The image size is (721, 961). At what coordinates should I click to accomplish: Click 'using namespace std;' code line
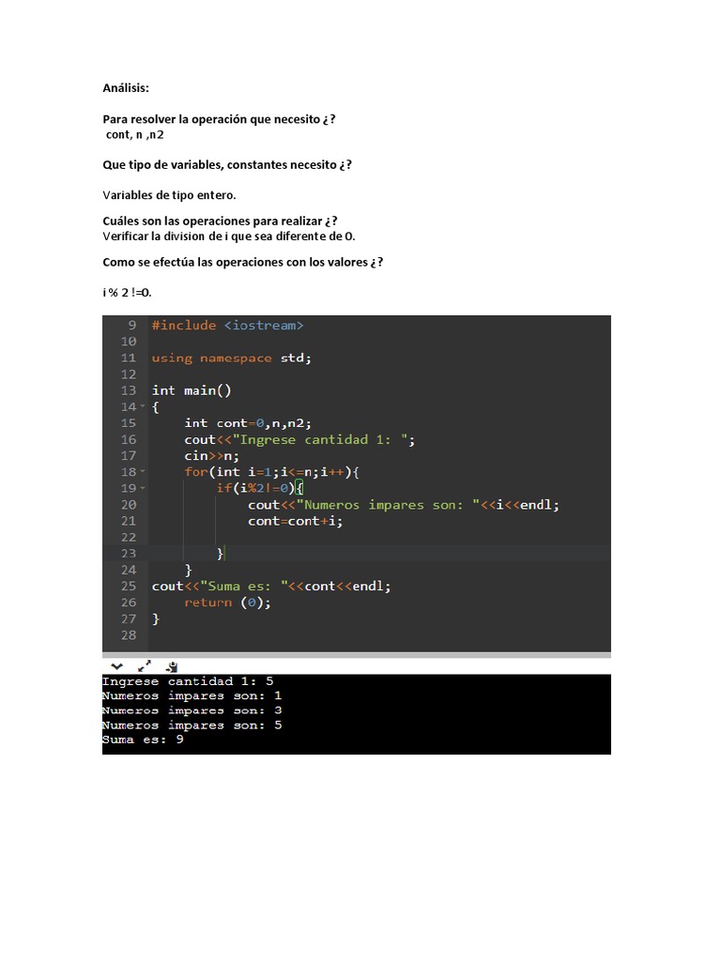tap(232, 358)
